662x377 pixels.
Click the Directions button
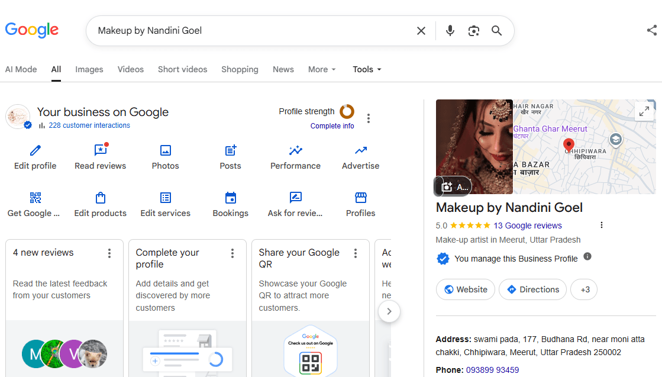[x=533, y=289]
